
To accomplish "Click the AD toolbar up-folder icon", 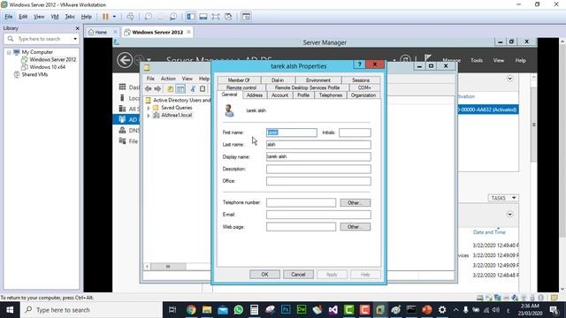I will point(170,88).
